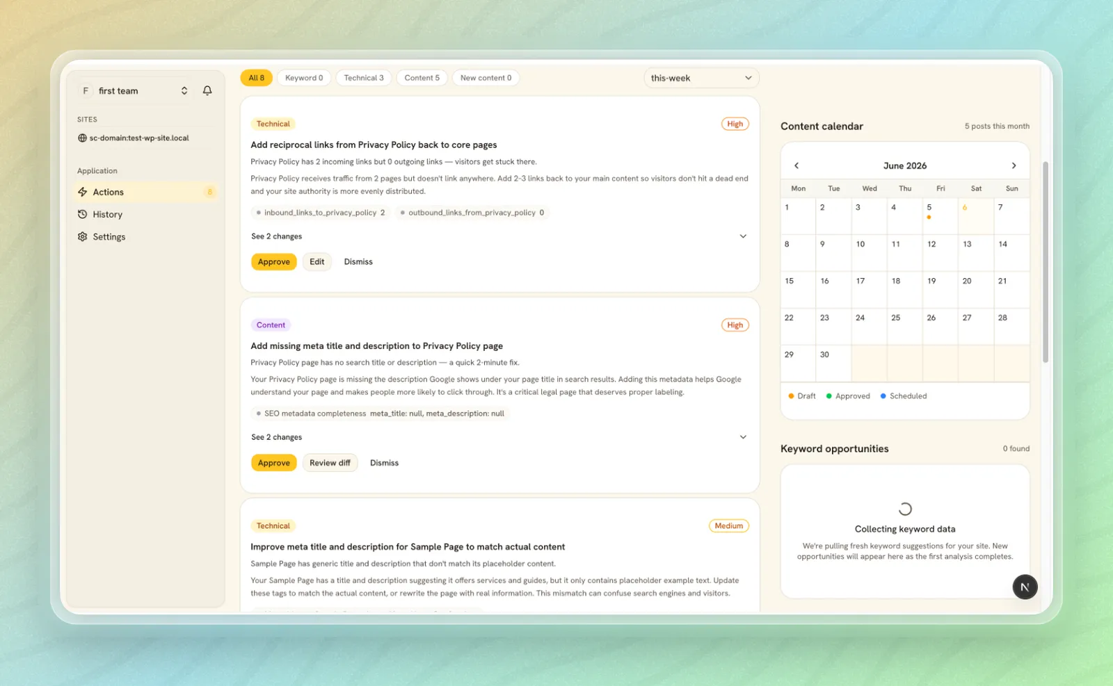Edit the reciprocal links action

317,262
